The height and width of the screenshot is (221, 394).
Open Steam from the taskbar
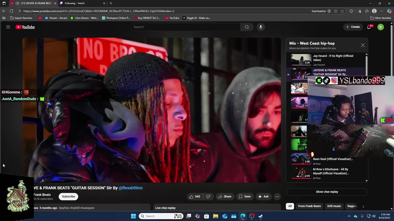click(x=260, y=216)
